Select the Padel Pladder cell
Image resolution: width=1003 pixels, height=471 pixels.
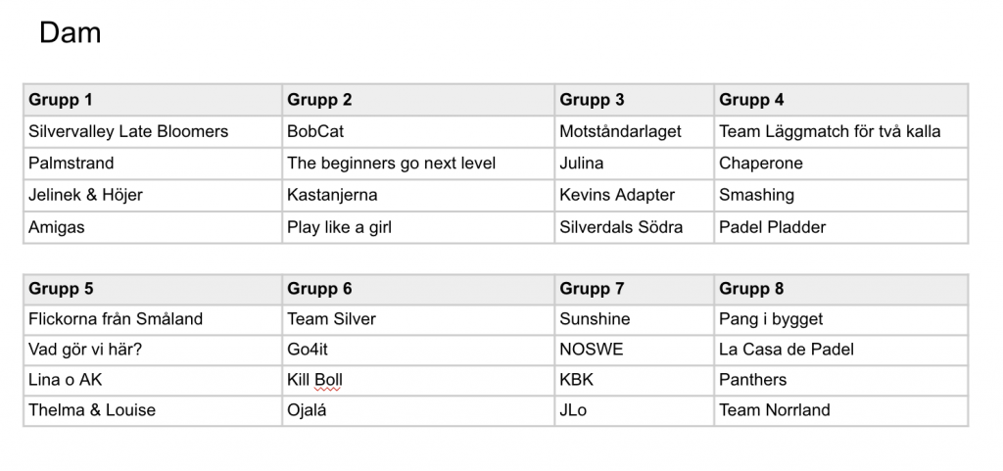[x=841, y=227]
